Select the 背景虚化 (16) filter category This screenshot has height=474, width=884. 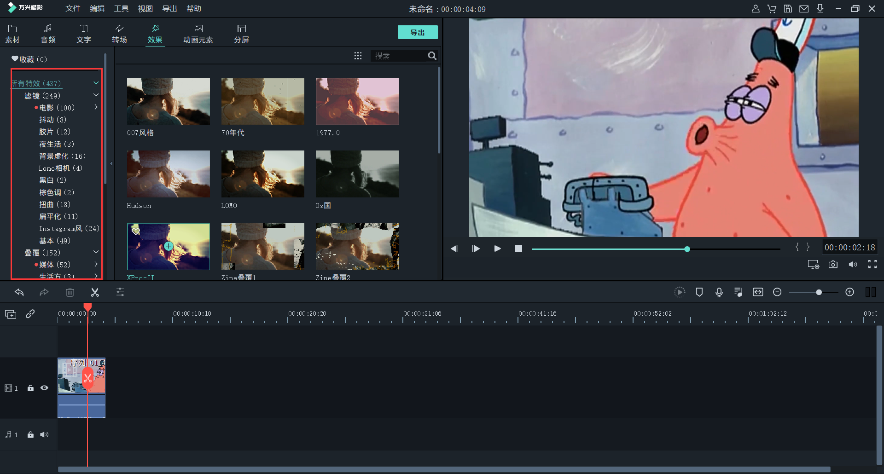point(62,156)
